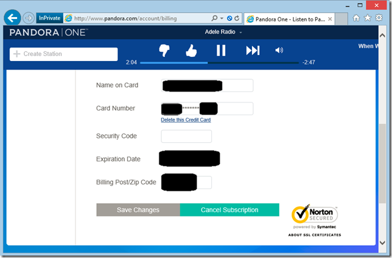This screenshot has height=258, width=392.
Task: Skip to the next track
Action: click(253, 50)
